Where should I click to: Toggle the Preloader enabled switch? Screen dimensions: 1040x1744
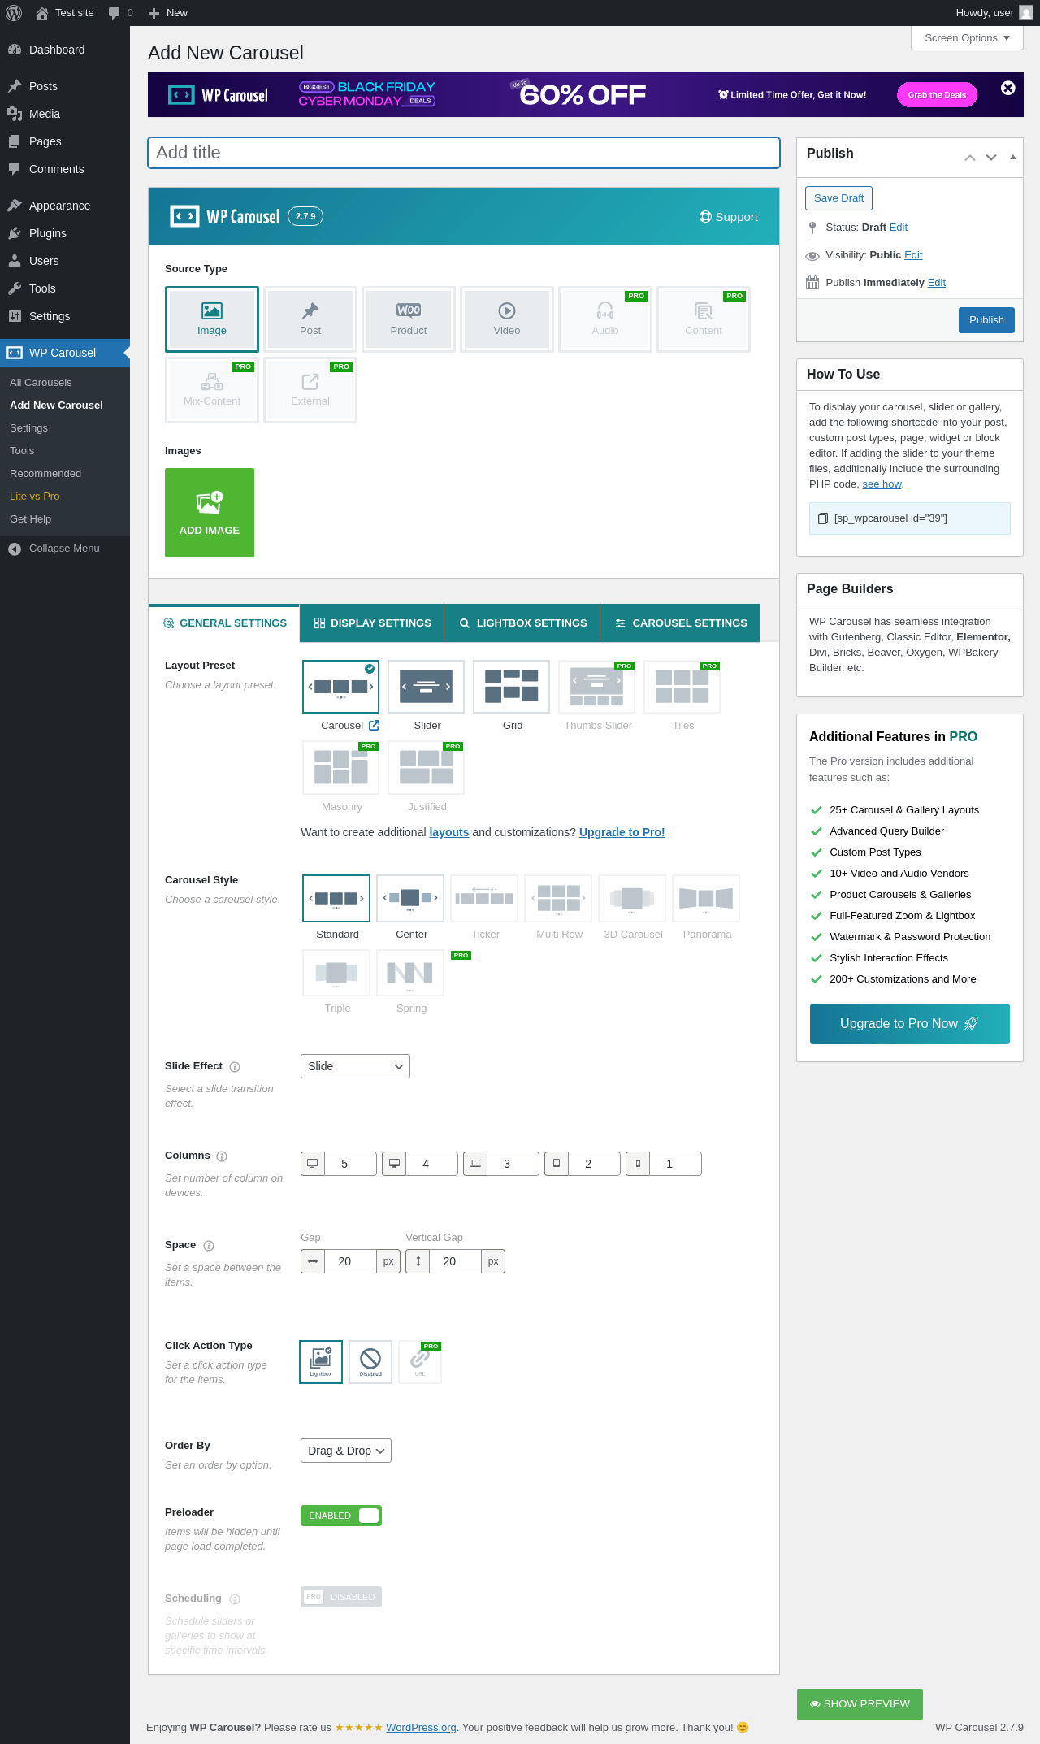coord(341,1516)
